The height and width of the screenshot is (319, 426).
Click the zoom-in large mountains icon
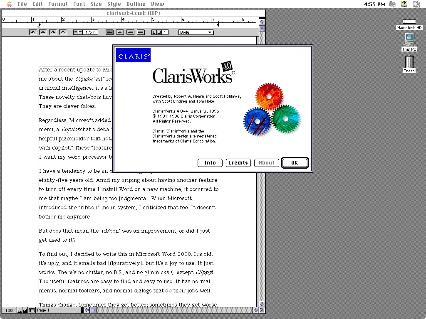coord(25,310)
